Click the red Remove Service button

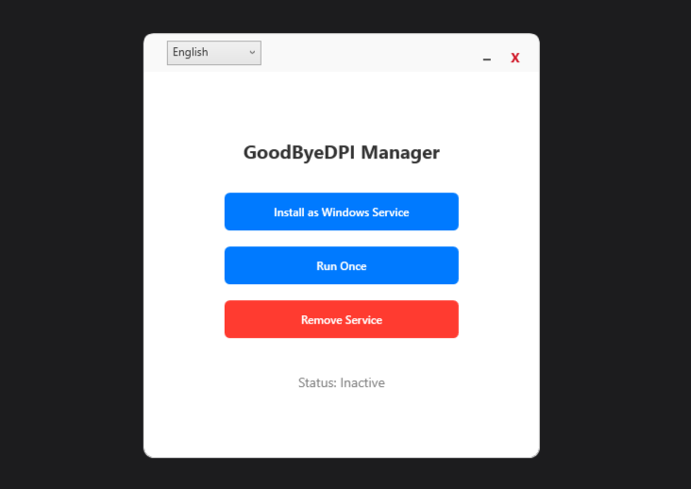click(341, 319)
